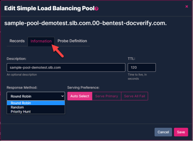Go to Probe Definition tab
Image resolution: width=193 pixels, height=141 pixels.
pos(72,41)
